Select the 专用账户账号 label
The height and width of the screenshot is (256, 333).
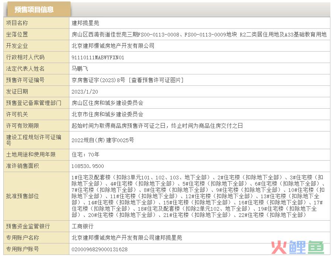coord(22,249)
